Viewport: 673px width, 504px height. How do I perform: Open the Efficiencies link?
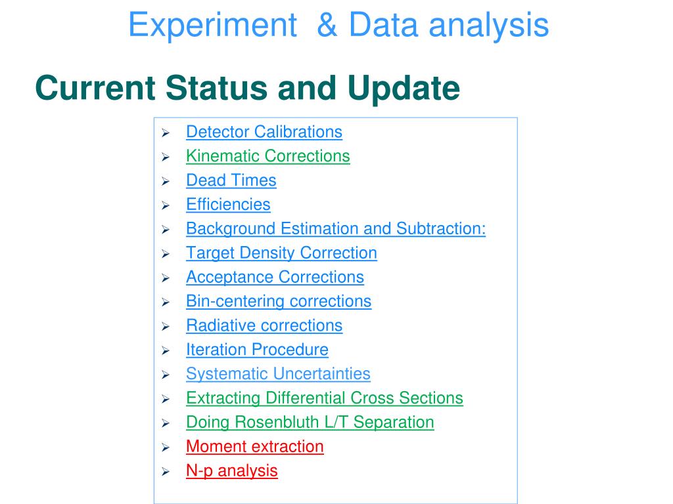tap(228, 205)
